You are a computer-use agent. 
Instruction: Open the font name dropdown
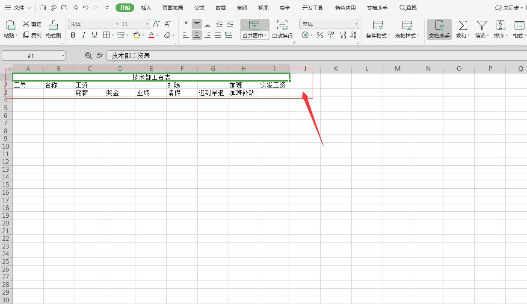click(116, 24)
